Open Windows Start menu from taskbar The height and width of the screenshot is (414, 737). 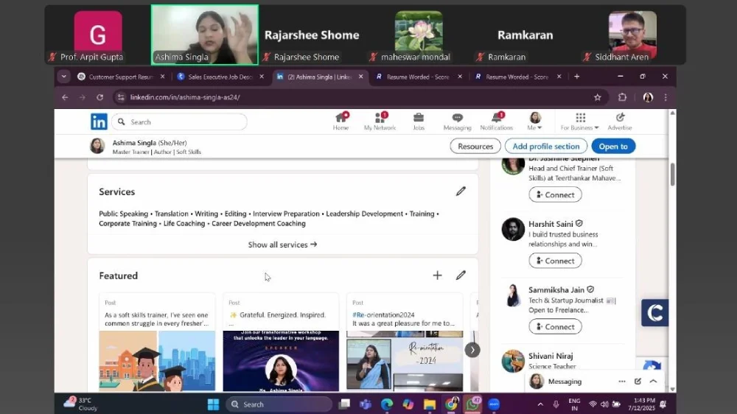[x=213, y=404]
